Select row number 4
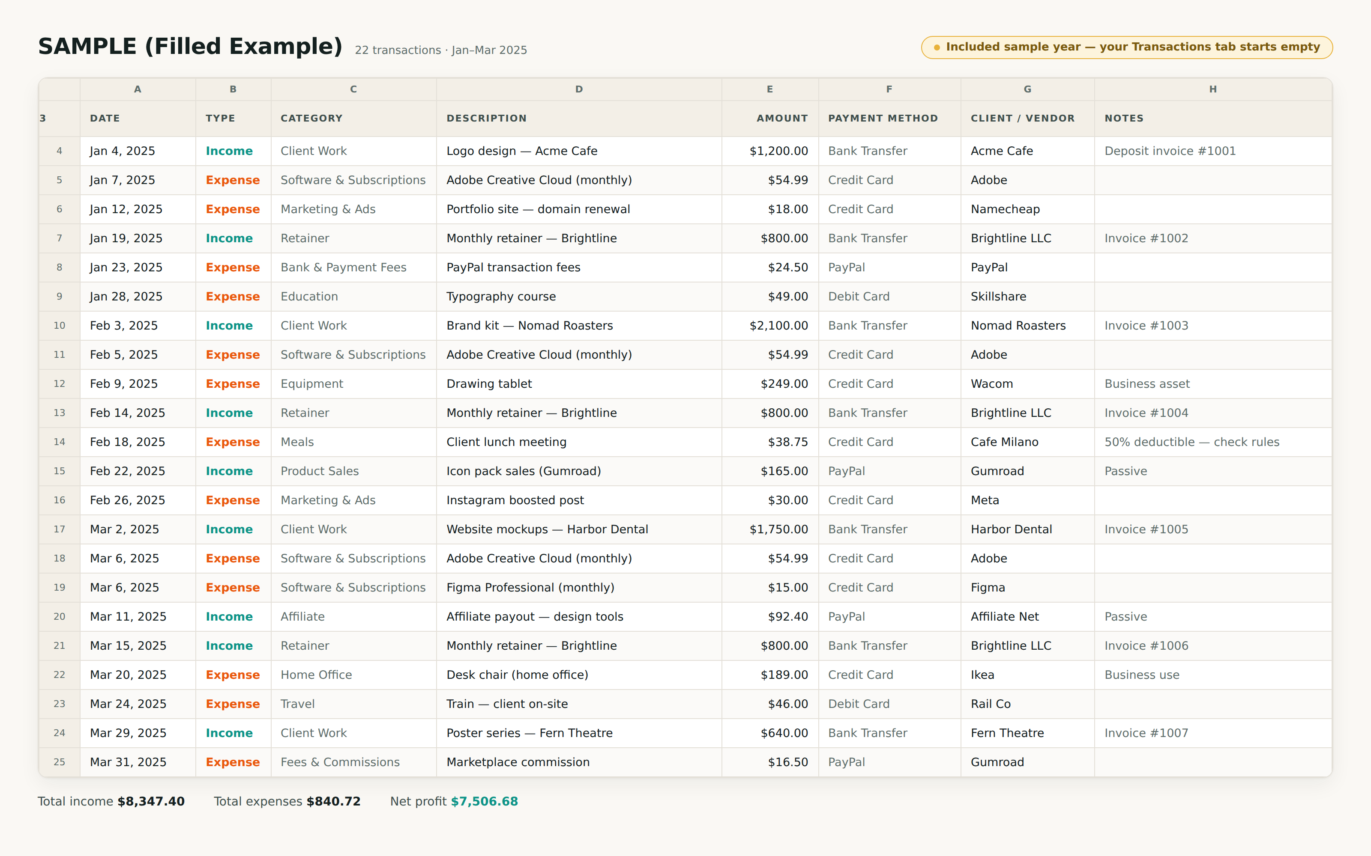Viewport: 1371px width, 856px height. pos(60,151)
